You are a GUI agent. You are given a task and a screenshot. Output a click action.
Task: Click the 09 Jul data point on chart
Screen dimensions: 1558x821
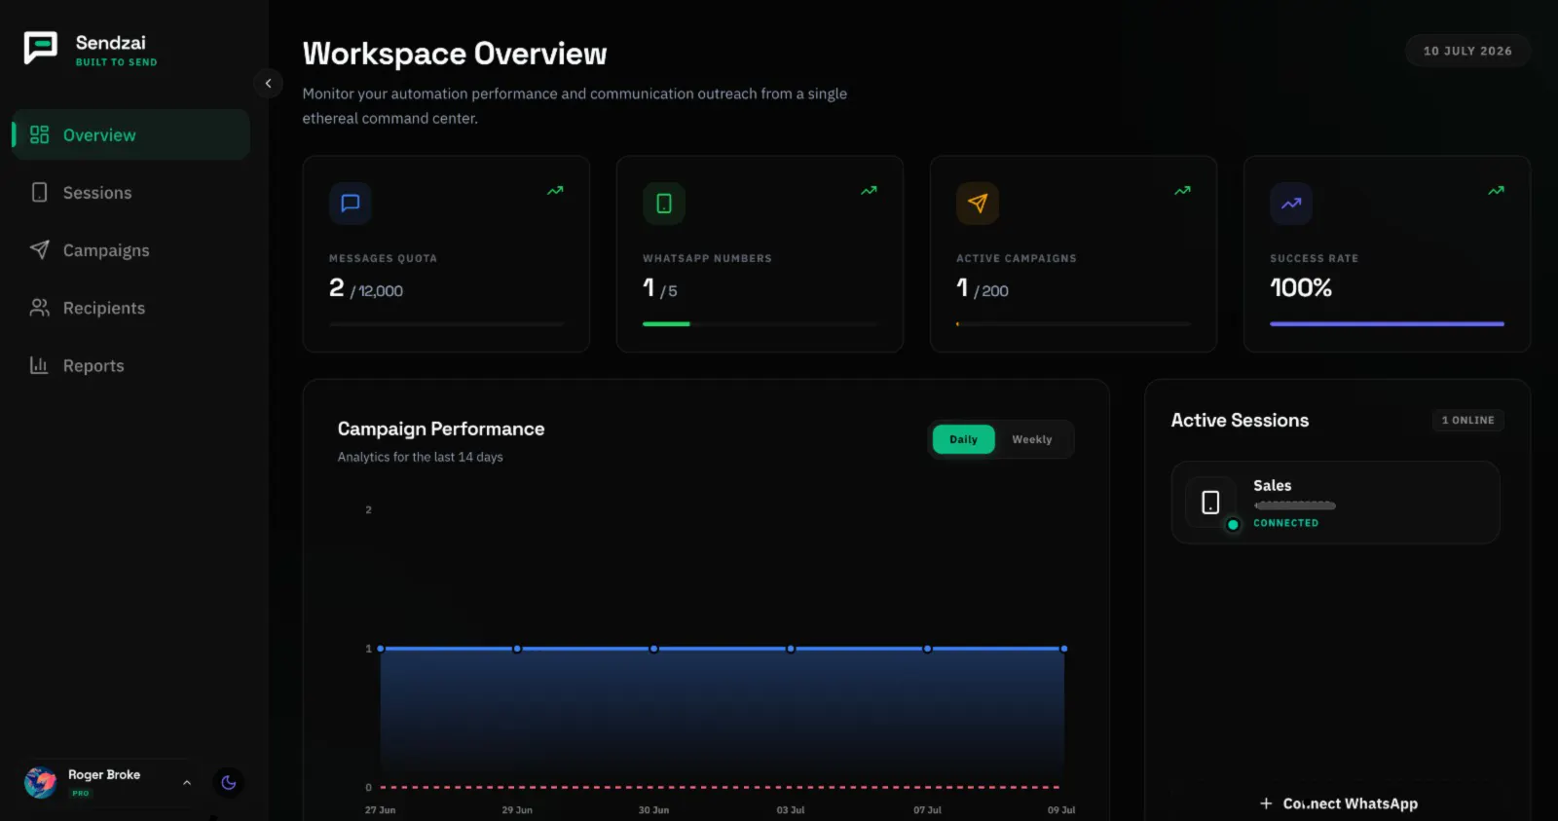(1064, 649)
